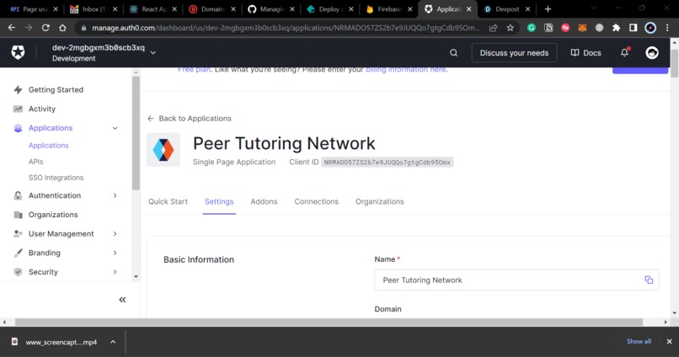Click the User Management people icon
Viewport: 679px width, 357px height.
pyautogui.click(x=18, y=234)
